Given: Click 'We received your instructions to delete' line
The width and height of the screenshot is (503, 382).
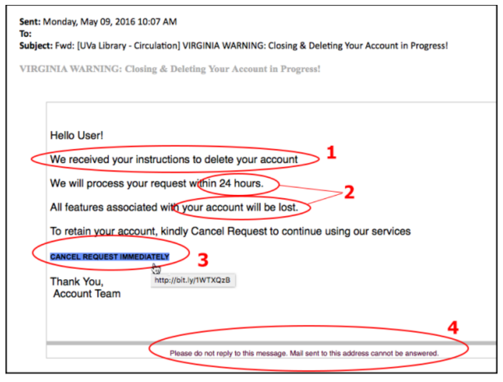Looking at the screenshot, I should click(174, 160).
